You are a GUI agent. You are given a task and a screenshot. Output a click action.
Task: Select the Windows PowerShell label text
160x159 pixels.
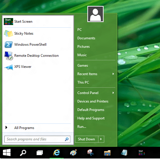tap(30, 45)
